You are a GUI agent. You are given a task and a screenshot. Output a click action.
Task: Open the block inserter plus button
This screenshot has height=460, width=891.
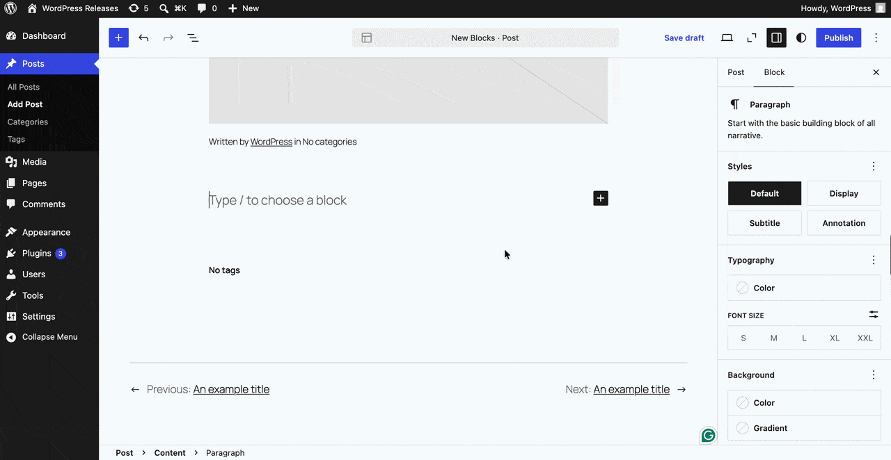[x=118, y=38]
